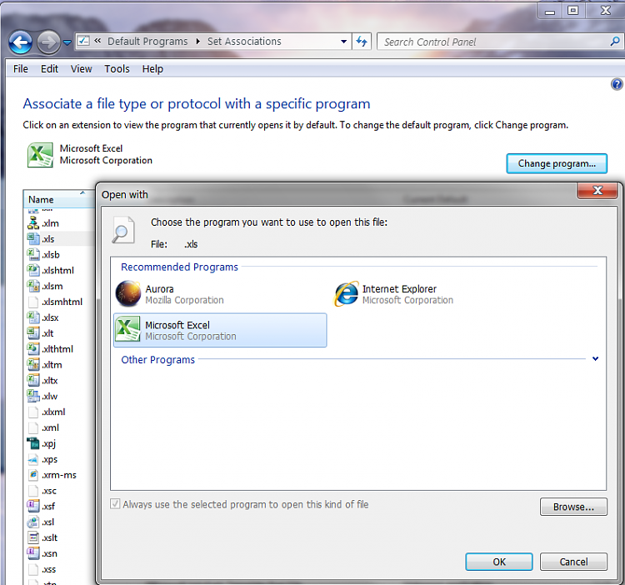625x585 pixels.
Task: Click the Browse... button
Action: 573,507
